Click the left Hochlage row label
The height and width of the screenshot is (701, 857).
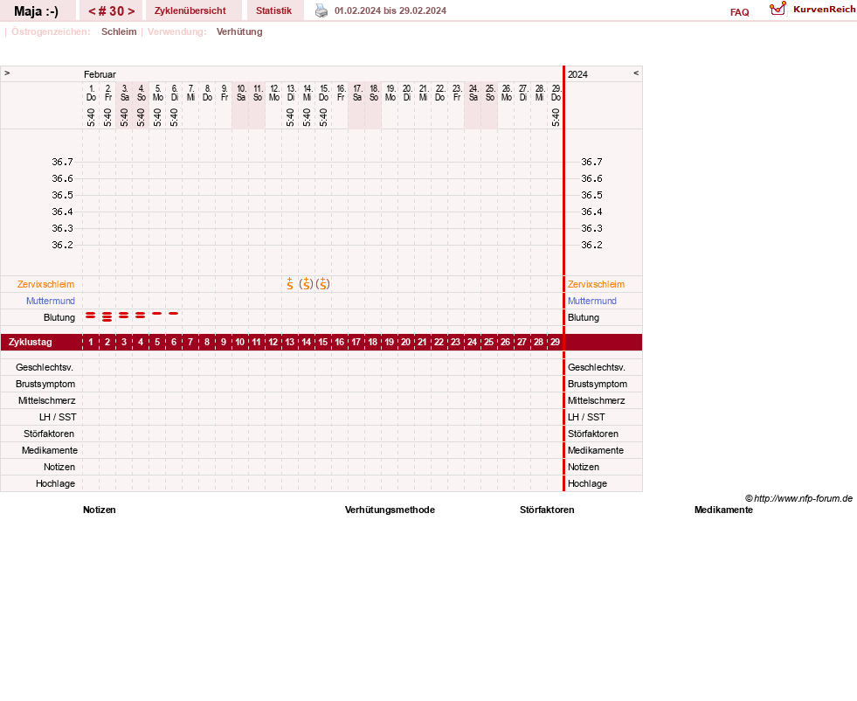pyautogui.click(x=55, y=483)
